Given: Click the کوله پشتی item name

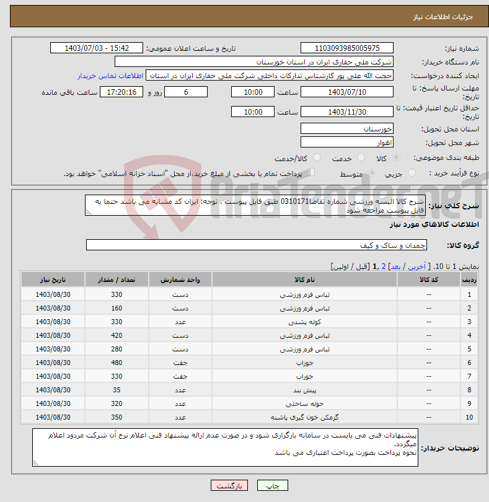Looking at the screenshot, I should (x=304, y=322).
